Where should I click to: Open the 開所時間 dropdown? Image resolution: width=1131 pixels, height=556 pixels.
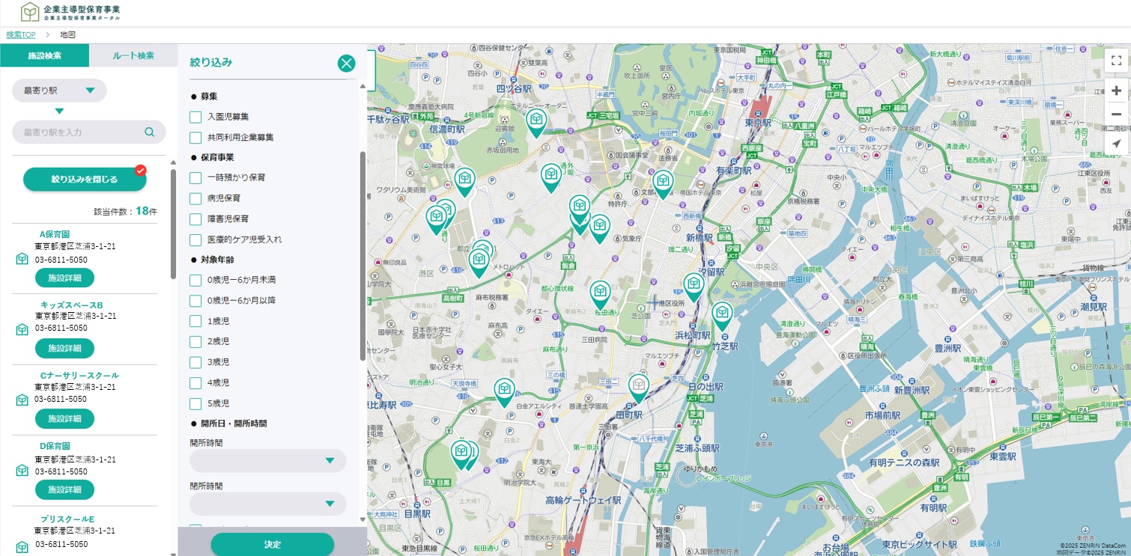click(268, 461)
